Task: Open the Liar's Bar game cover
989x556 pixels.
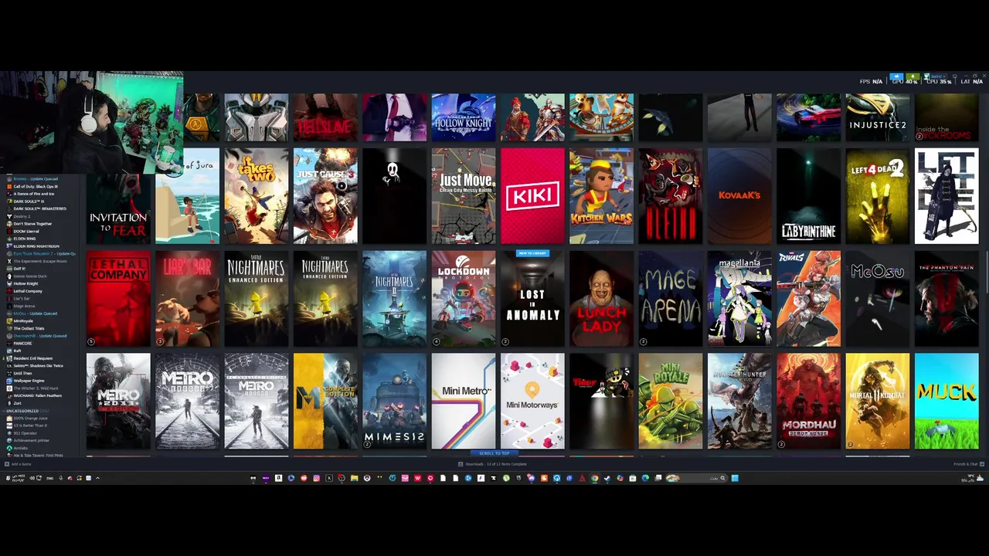Action: coord(188,299)
